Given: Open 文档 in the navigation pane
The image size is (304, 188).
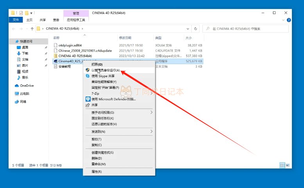Looking at the screenshot, I should click(x=25, y=59).
